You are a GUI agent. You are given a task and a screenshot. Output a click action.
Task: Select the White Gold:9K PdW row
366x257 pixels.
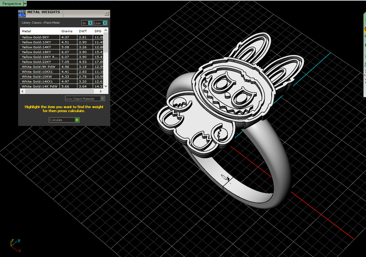click(62, 67)
